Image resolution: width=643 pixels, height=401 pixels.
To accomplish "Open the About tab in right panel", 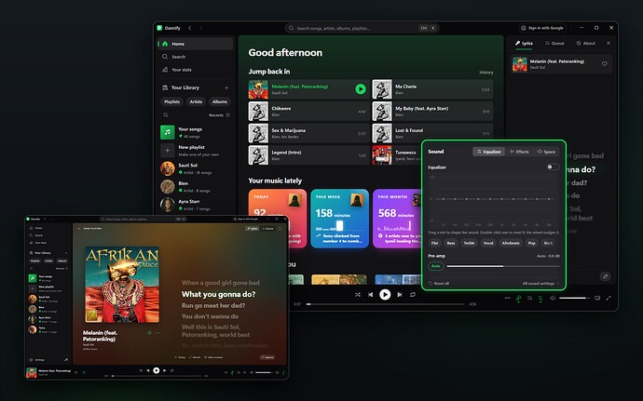I will click(x=585, y=43).
